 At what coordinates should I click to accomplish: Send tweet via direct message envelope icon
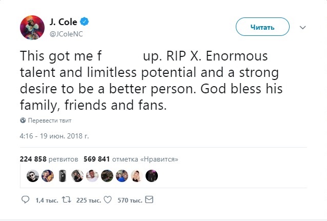pos(150,199)
